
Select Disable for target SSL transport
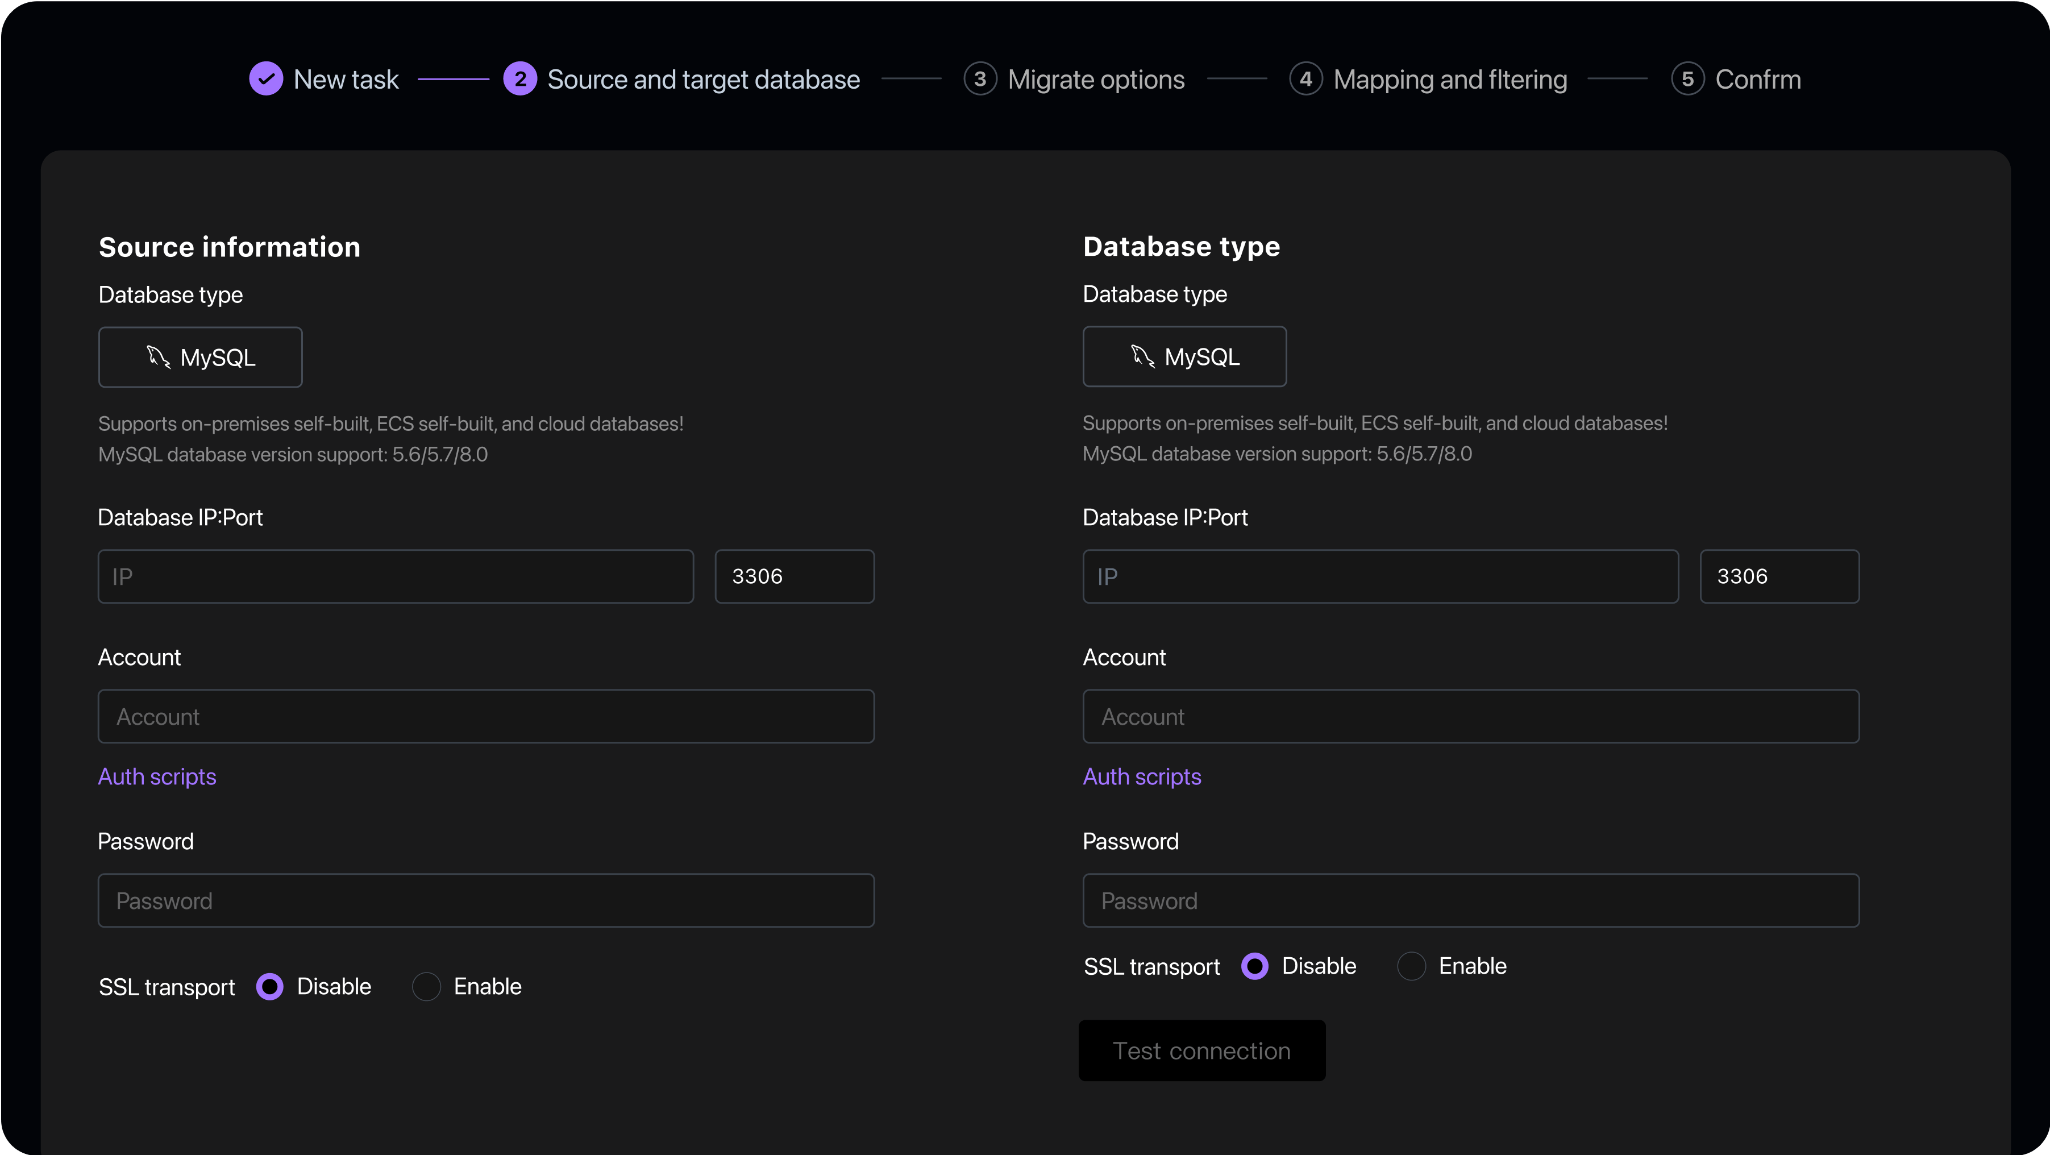coord(1255,966)
